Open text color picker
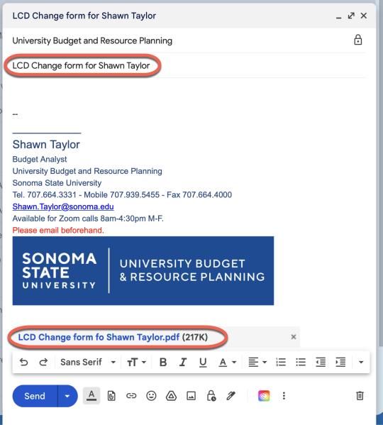Image resolution: width=383 pixels, height=425 pixels. point(227,362)
